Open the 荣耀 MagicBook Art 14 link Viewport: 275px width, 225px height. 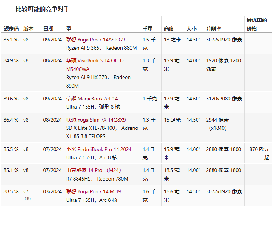pos(92,99)
